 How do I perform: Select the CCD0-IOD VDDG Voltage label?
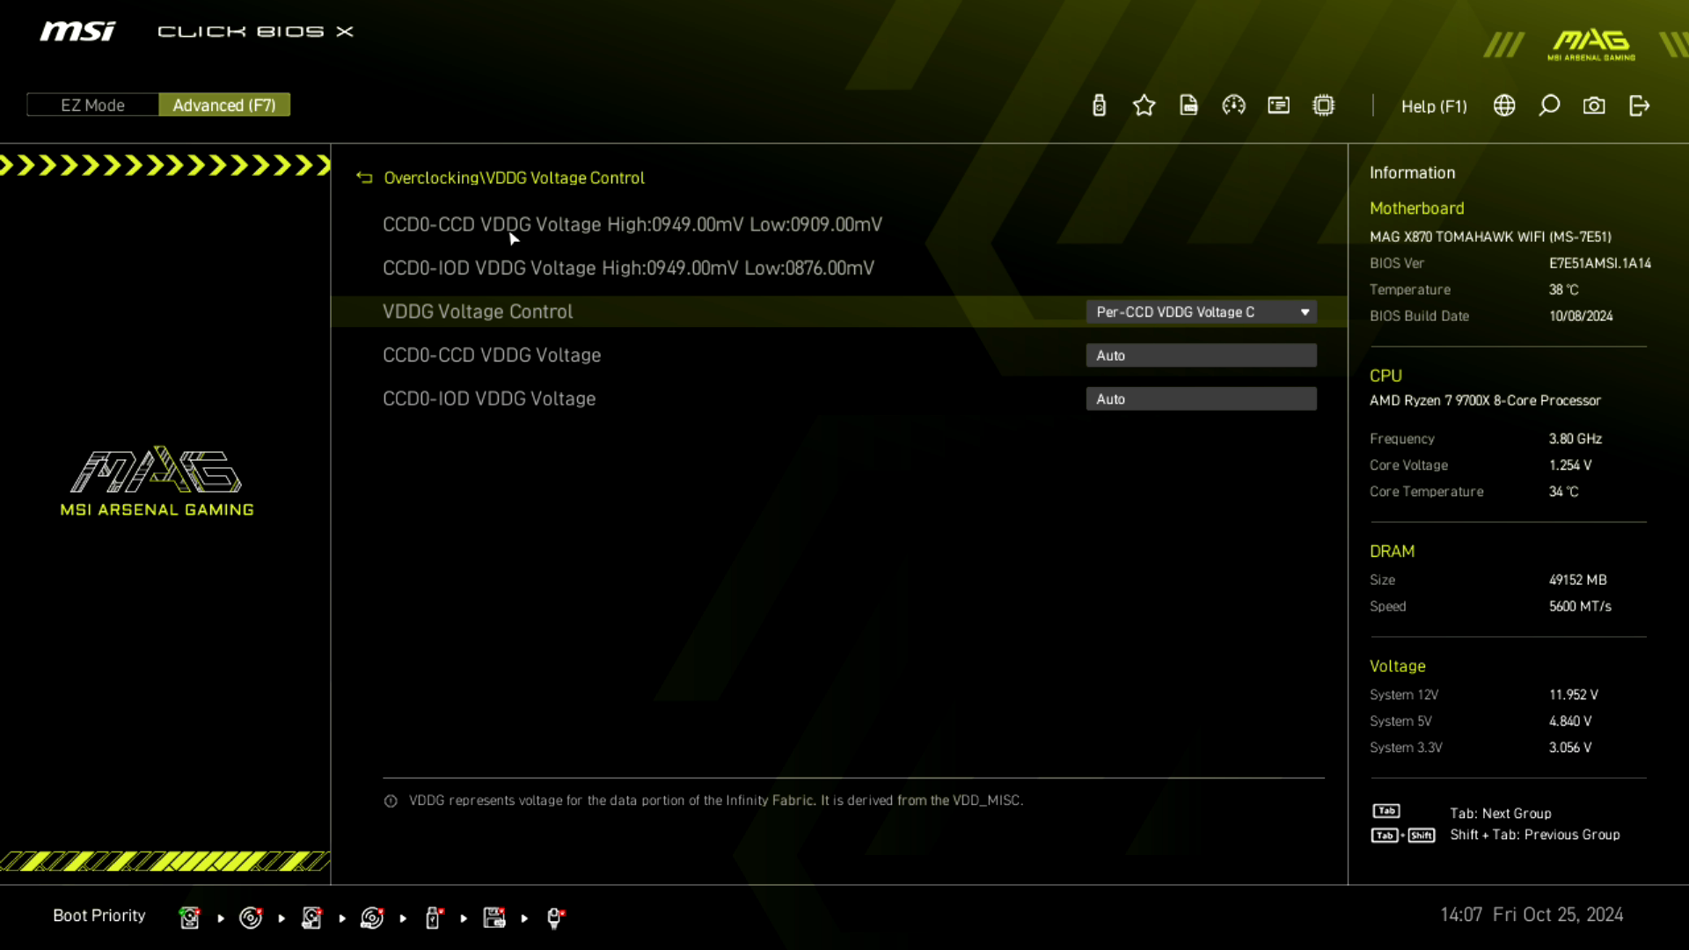(x=489, y=398)
